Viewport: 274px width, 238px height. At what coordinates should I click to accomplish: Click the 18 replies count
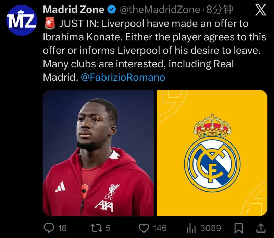point(62,228)
